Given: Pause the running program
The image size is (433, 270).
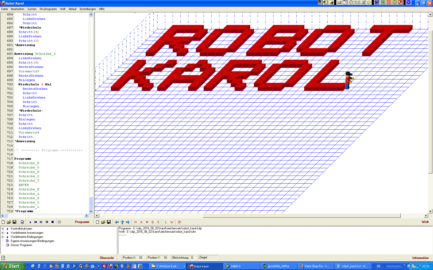Looking at the screenshot, I should [x=47, y=222].
